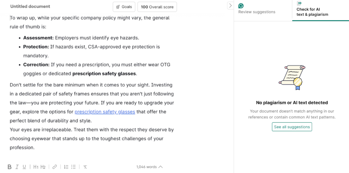Insert a link with the link icon
This screenshot has height=173, width=349.
55,167
